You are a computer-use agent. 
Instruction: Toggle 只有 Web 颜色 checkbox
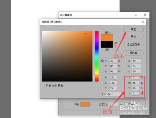(x=43, y=86)
